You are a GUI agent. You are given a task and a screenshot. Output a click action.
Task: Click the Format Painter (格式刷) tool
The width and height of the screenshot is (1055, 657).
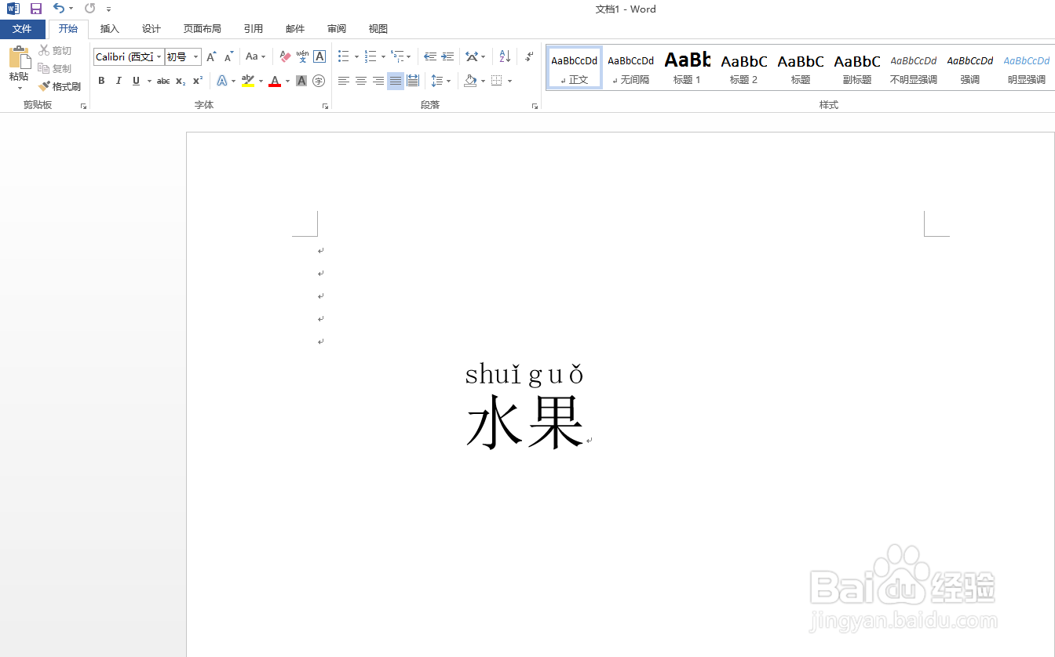click(60, 86)
